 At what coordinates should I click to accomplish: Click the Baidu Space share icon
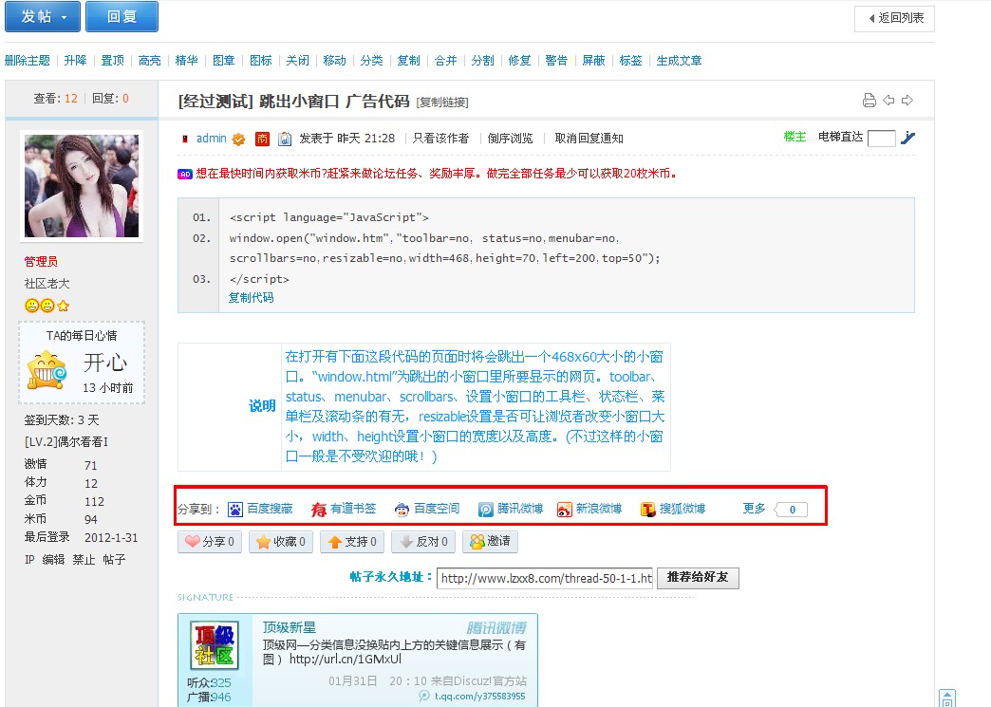click(x=402, y=510)
